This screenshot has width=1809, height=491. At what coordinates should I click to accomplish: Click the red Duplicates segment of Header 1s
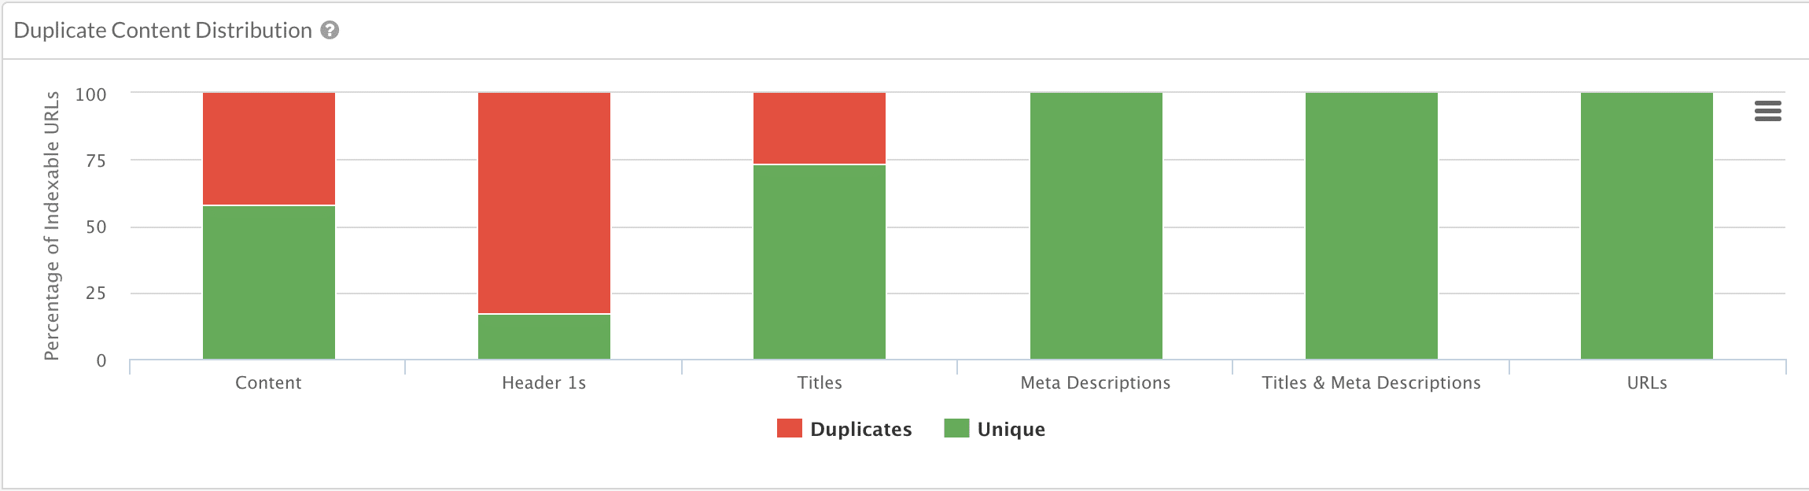[x=544, y=203]
